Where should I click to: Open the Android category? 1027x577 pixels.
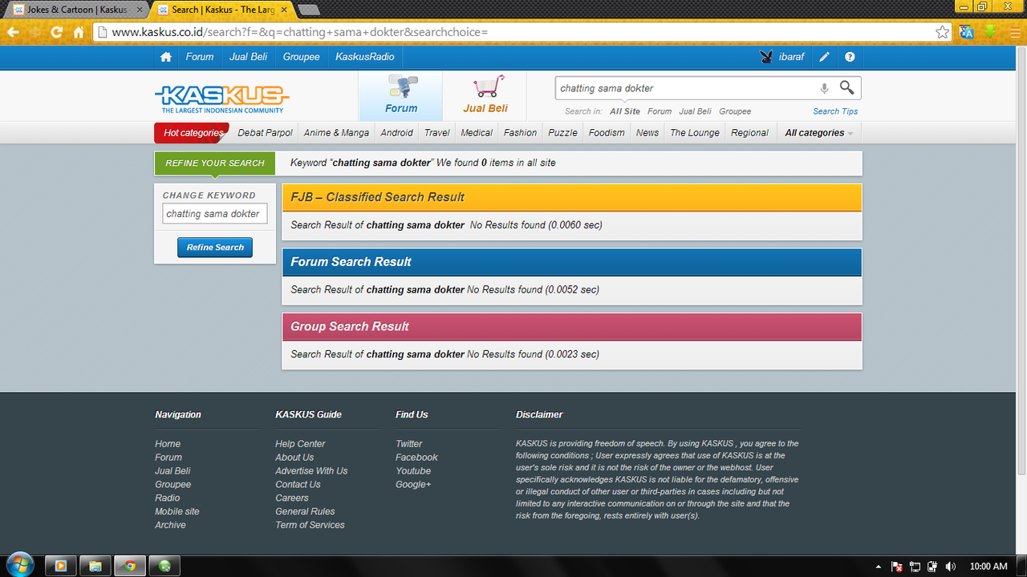(396, 133)
